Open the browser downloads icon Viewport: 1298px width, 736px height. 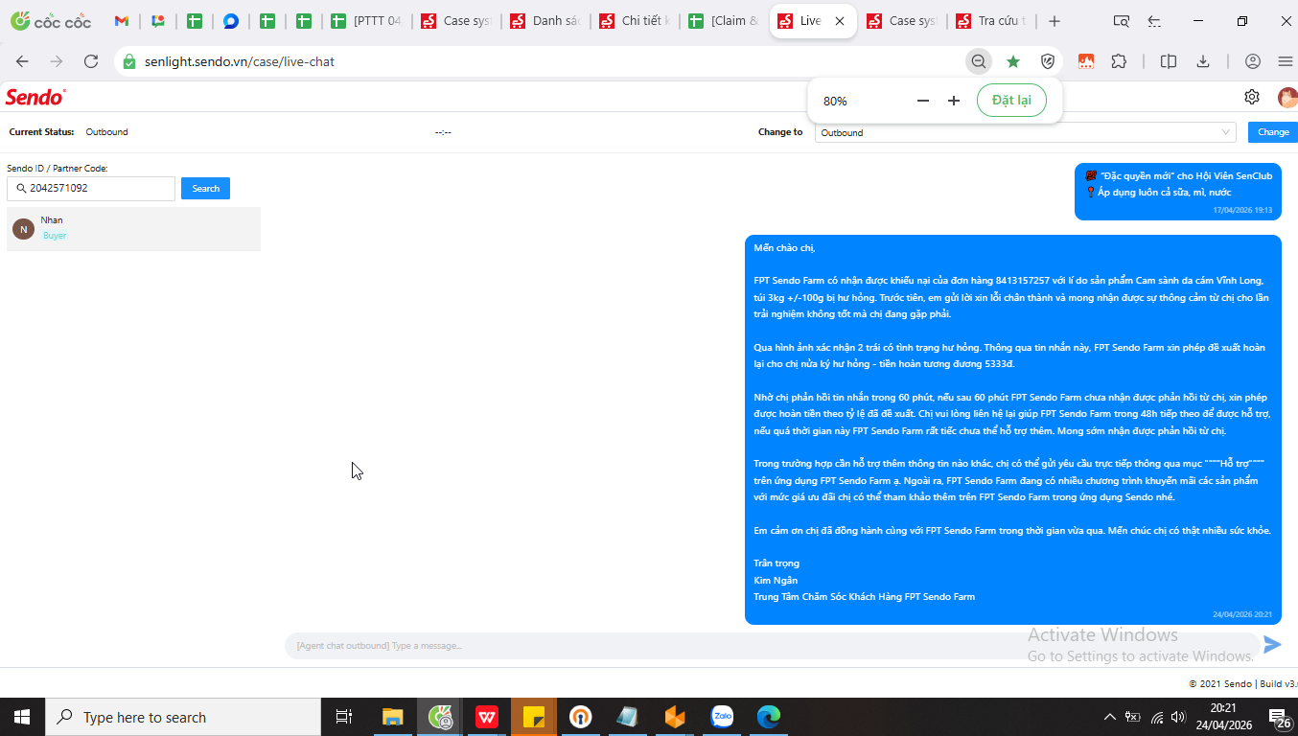pyautogui.click(x=1203, y=61)
